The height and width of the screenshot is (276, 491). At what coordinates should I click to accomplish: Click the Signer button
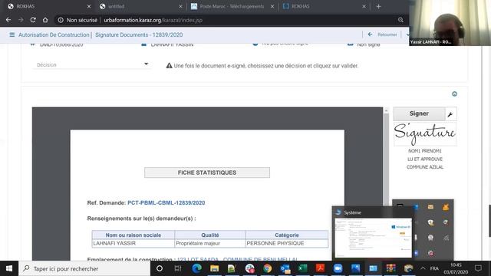pos(419,113)
